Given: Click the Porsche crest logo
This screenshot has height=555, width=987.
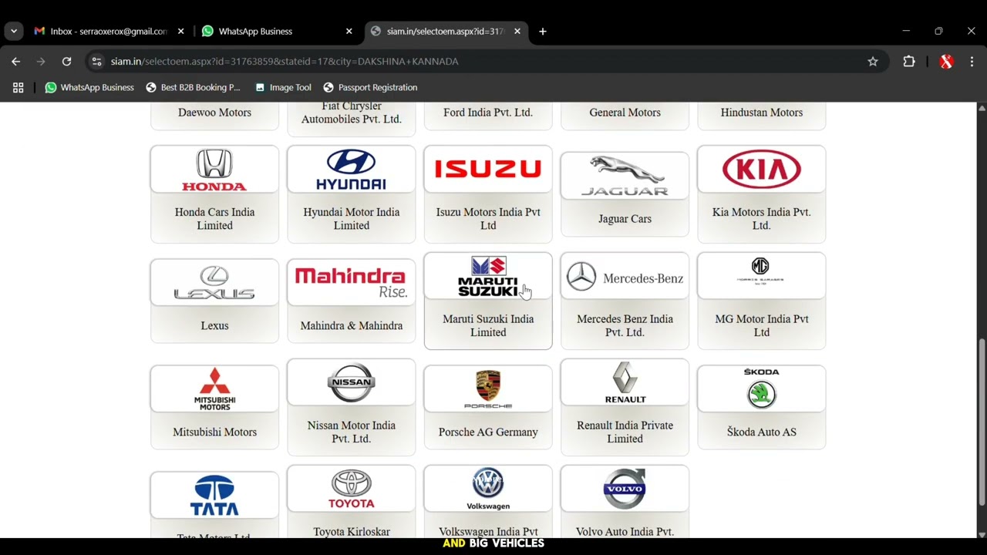Looking at the screenshot, I should 488,389.
